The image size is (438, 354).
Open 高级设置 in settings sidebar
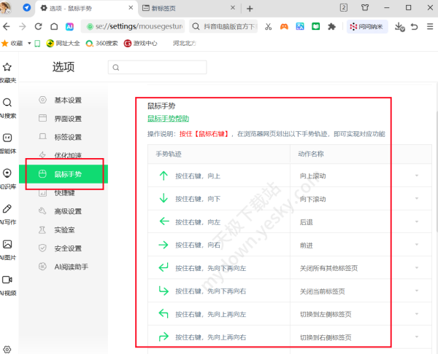68,211
